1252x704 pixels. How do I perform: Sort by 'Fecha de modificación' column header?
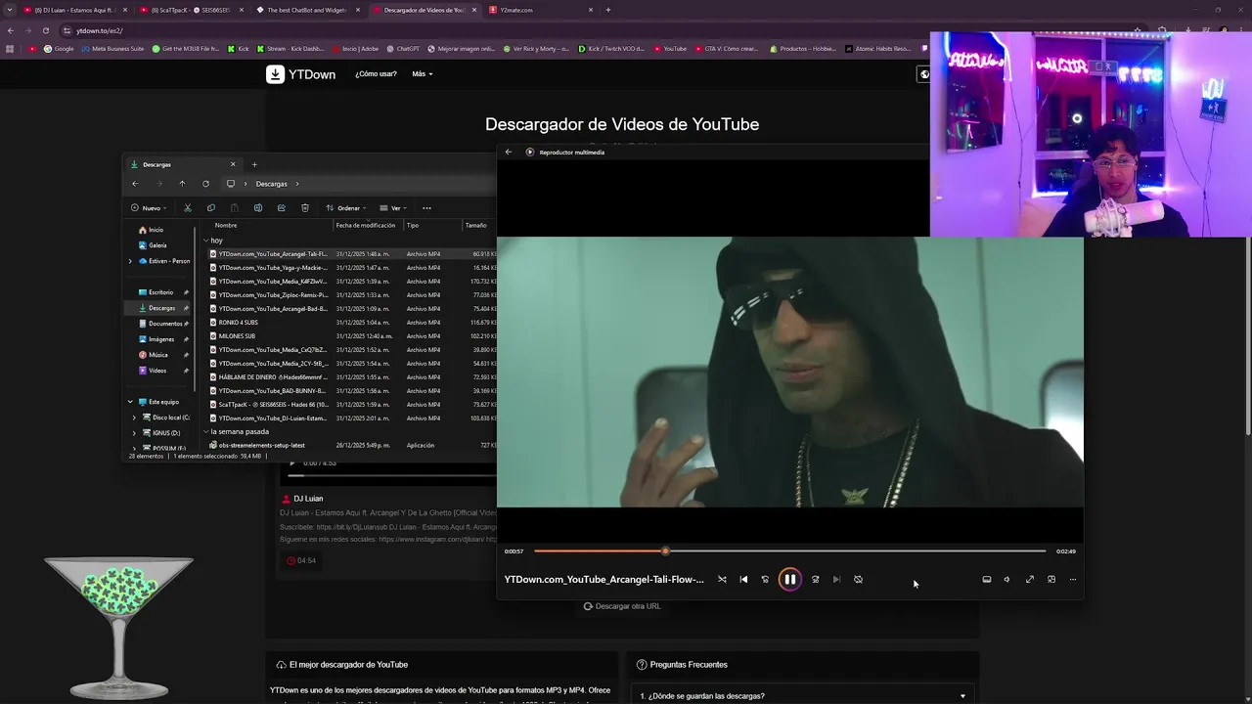366,225
